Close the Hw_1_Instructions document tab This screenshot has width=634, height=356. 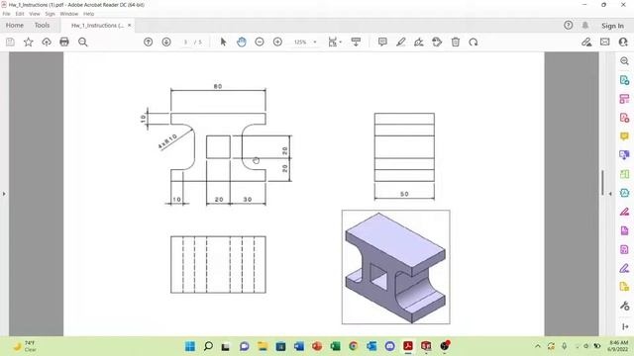click(x=130, y=25)
